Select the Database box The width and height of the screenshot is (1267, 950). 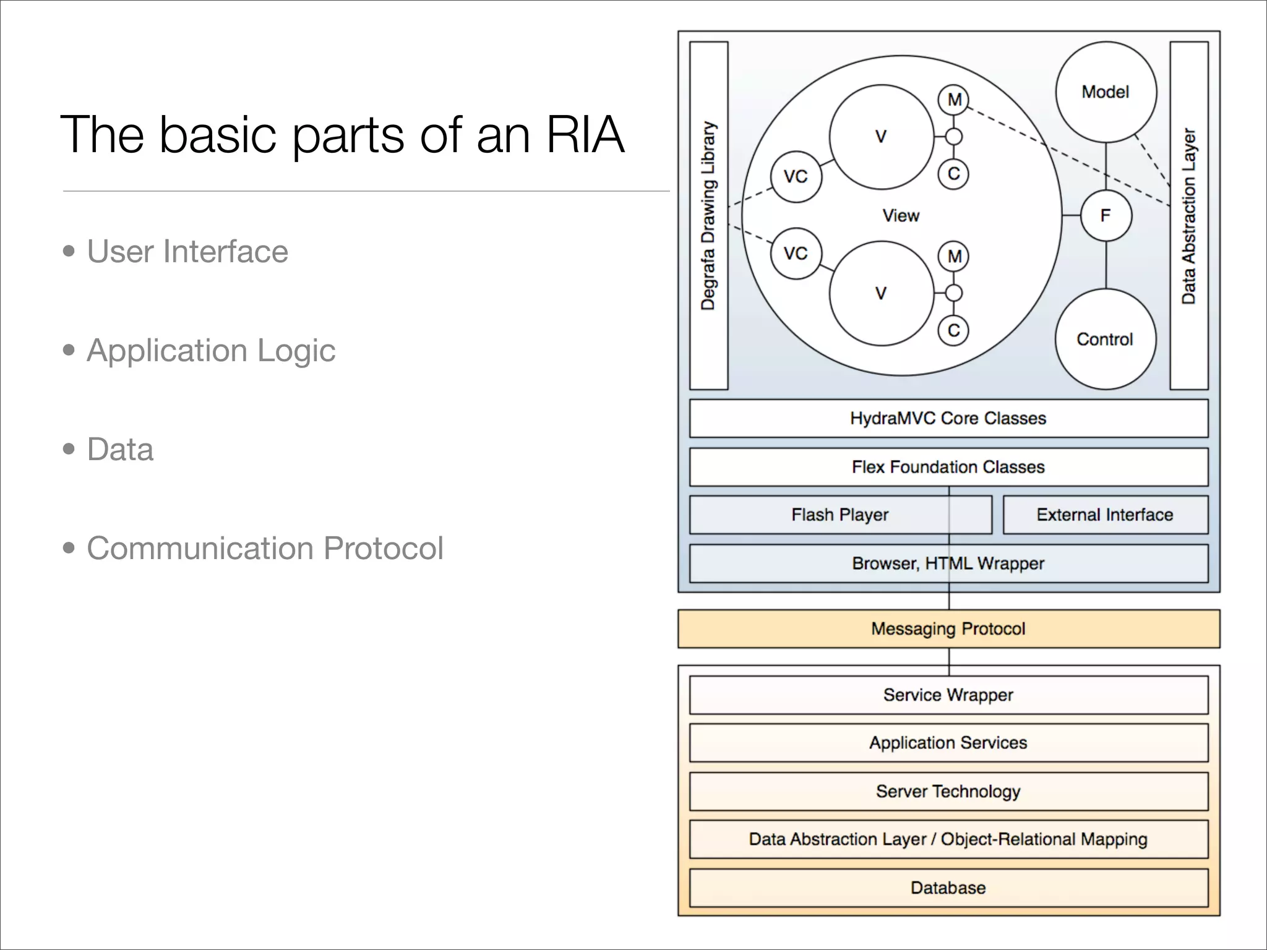[x=948, y=888]
